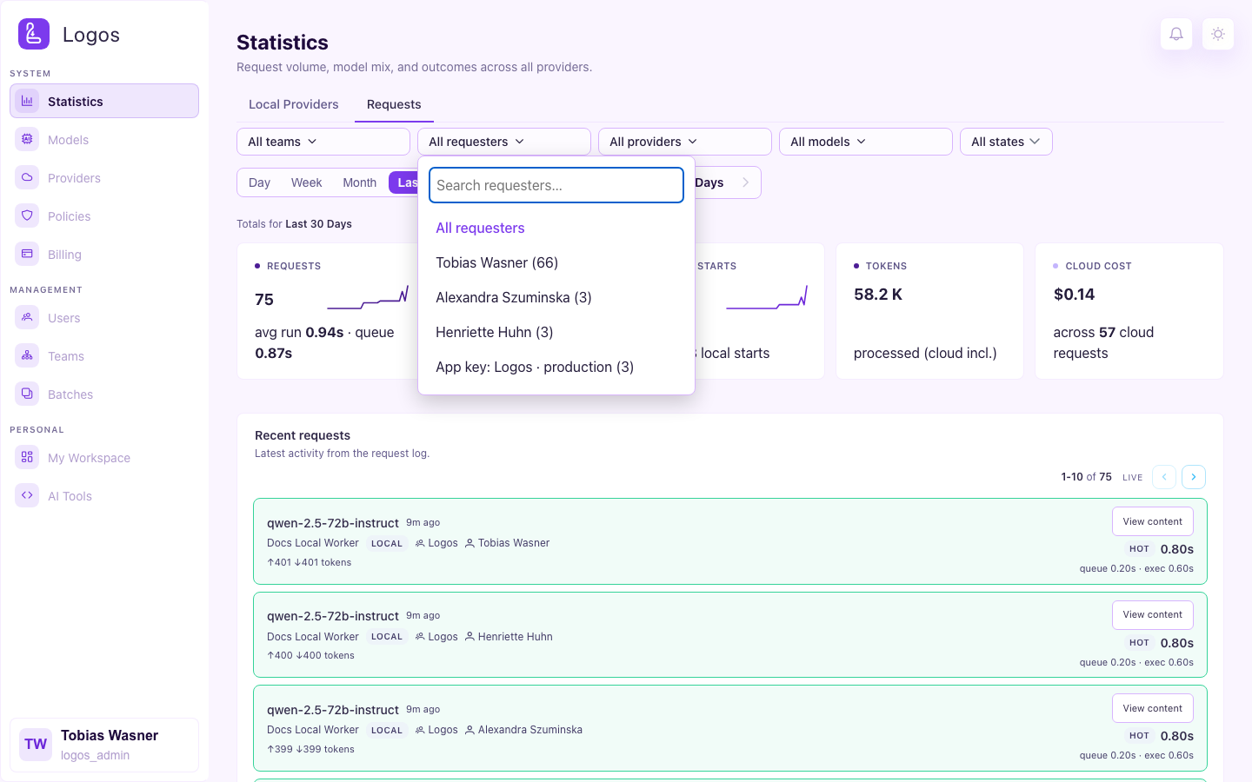Select the Requests tab
This screenshot has height=782, width=1252.
(394, 104)
